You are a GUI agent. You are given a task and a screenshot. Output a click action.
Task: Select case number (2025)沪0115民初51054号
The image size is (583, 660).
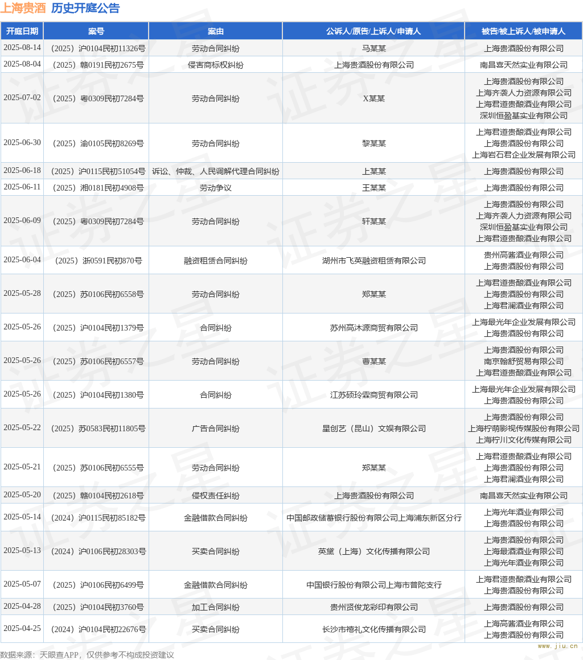[x=98, y=171]
